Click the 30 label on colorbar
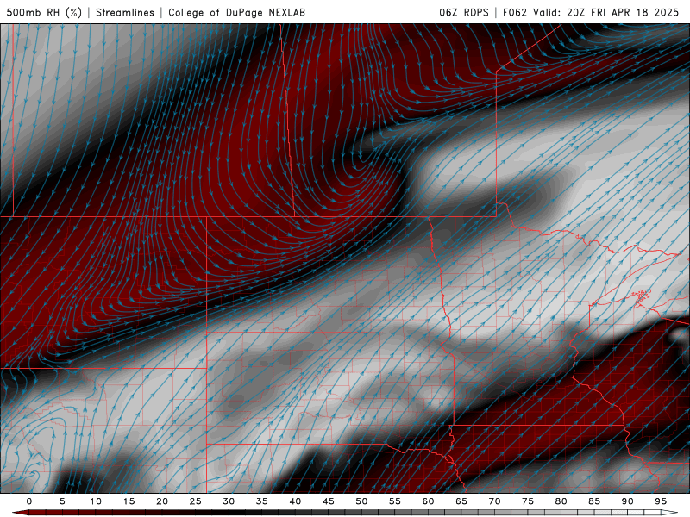The image size is (690, 517). click(229, 501)
